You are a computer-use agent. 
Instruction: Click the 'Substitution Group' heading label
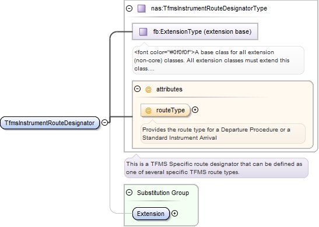tap(163, 193)
